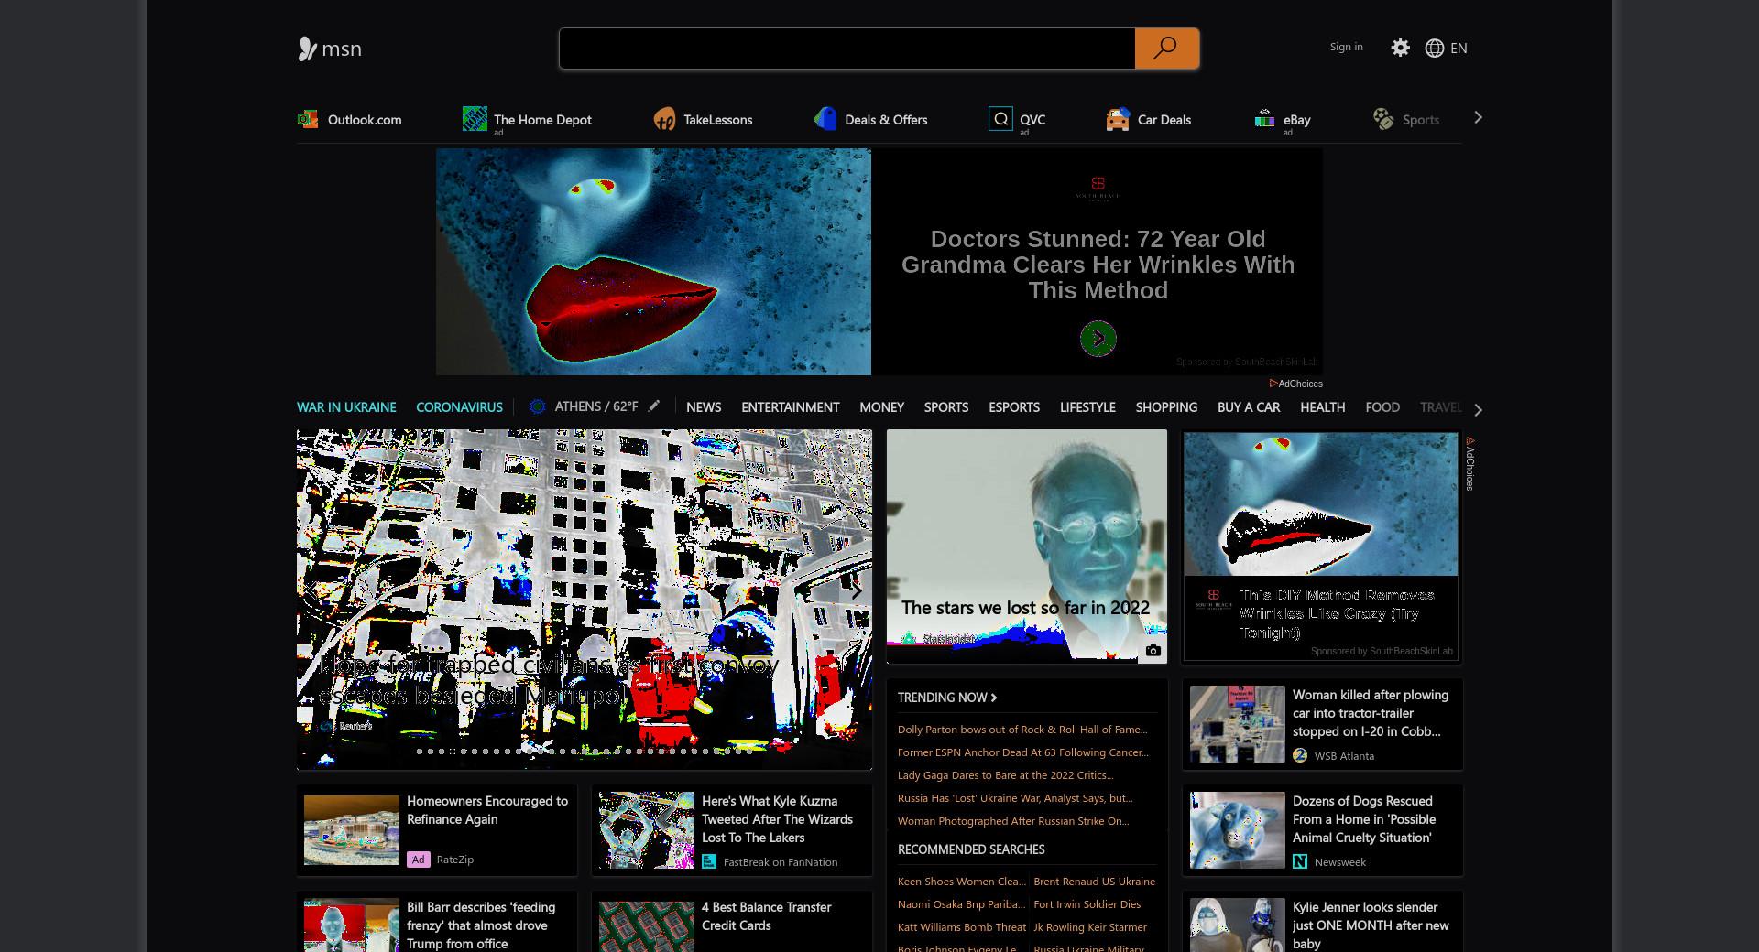Viewport: 1759px width, 952px height.
Task: Click the pencil edit location icon
Action: coord(653,406)
